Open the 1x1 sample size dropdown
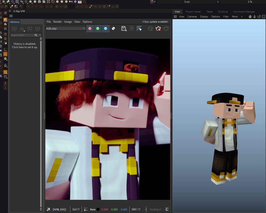 click(x=76, y=210)
